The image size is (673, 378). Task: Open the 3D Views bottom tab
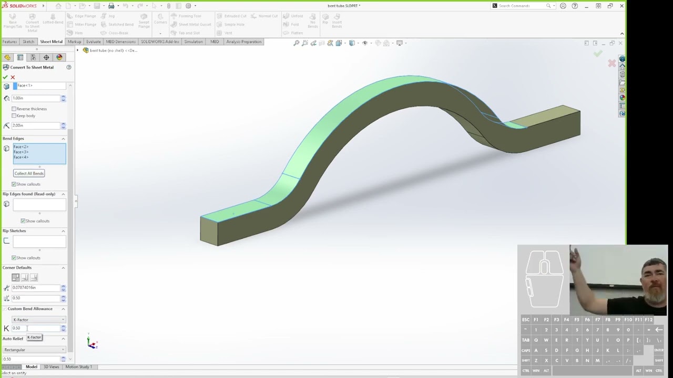(51, 367)
